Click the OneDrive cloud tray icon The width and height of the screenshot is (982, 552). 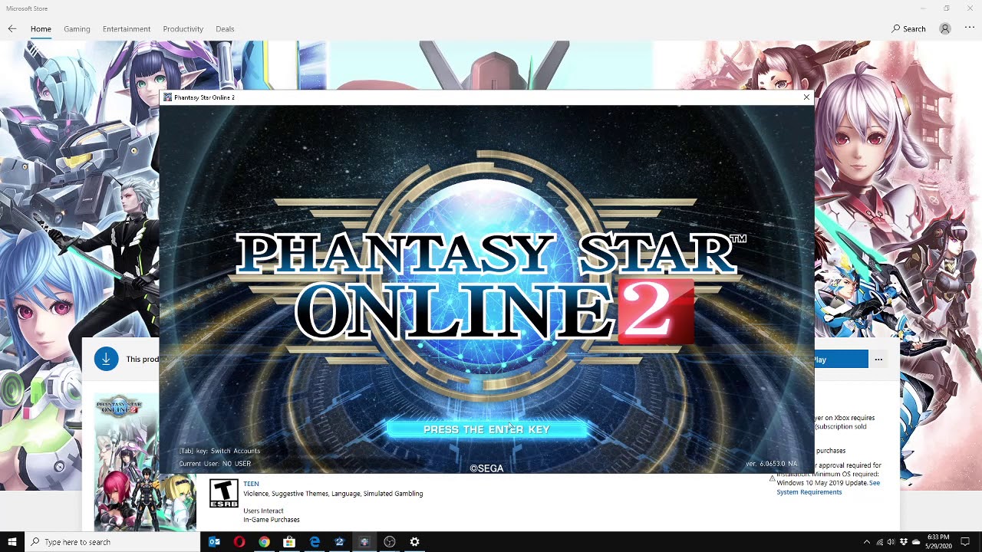pyautogui.click(x=915, y=542)
